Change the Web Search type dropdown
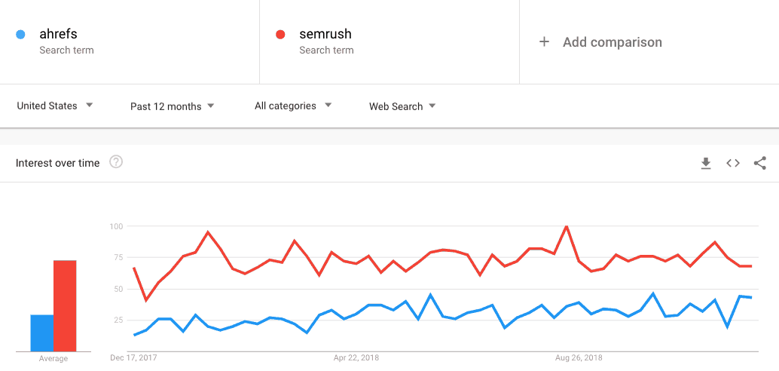 point(402,106)
